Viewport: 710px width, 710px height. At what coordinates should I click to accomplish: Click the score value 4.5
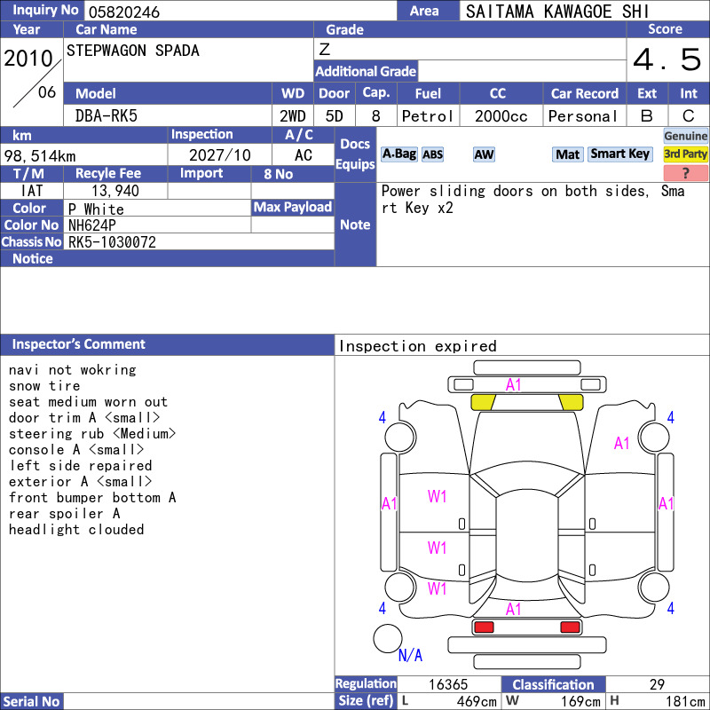(667, 59)
